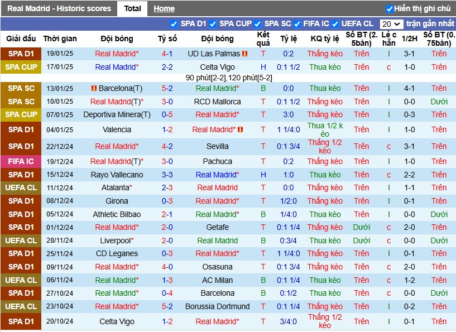This screenshot has width=456, height=332.
Task: Open Liverpool team link
Action: pyautogui.click(x=116, y=240)
